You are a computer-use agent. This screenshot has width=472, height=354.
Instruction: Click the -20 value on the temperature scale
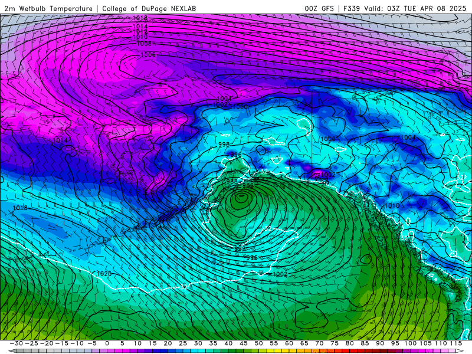point(47,343)
